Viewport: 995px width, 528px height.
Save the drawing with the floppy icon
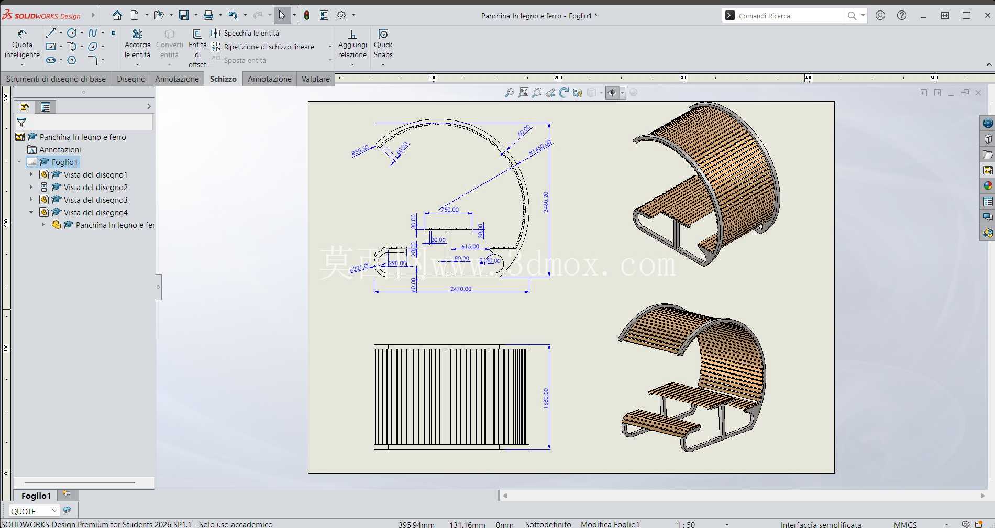[184, 15]
